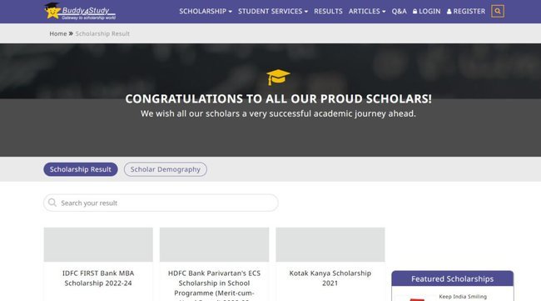This screenshot has width=541, height=301.
Task: Expand the ARTICLES dropdown menu
Action: pos(367,11)
